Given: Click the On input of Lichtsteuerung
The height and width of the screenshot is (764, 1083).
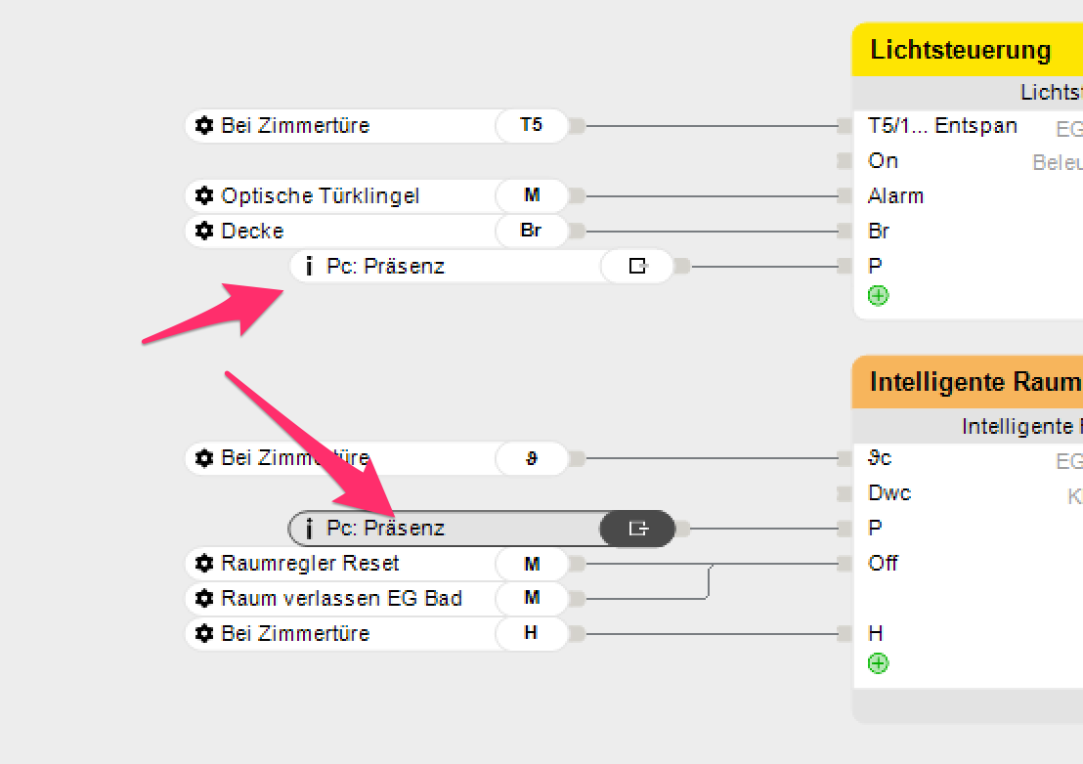Looking at the screenshot, I should 883,160.
